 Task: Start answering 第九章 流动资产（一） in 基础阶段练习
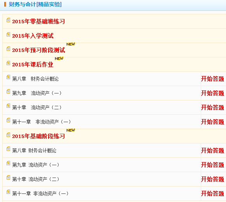coord(212,165)
